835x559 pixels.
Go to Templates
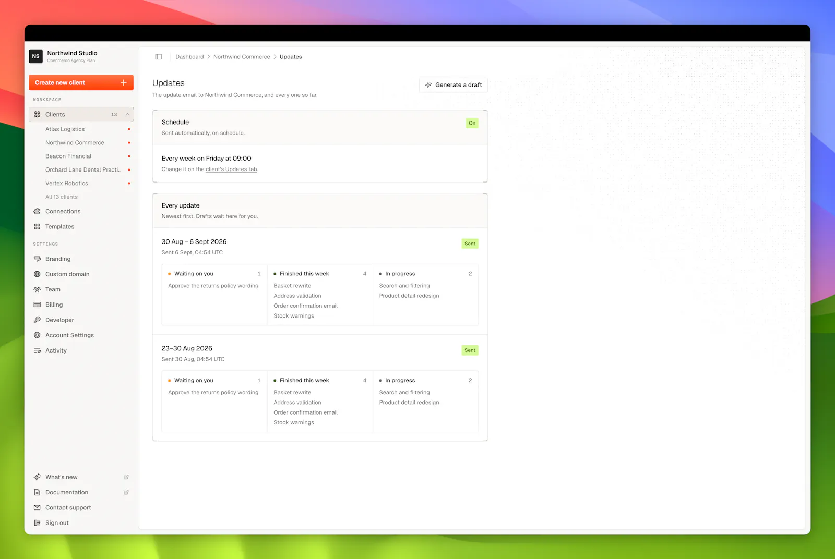81,227
